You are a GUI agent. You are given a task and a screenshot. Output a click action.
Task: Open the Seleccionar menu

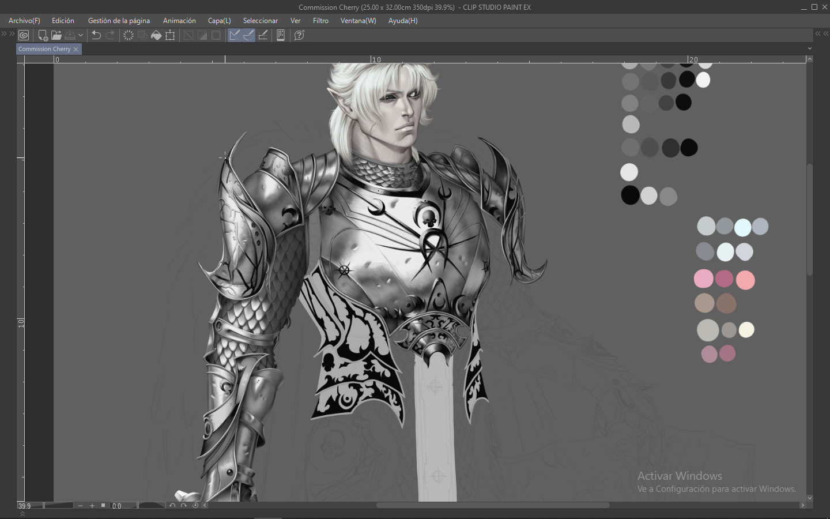[x=261, y=21]
